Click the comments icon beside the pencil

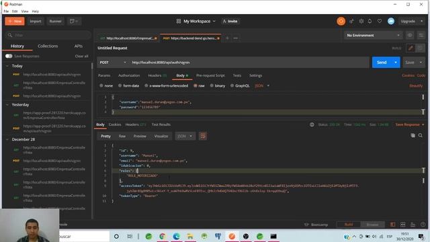(x=420, y=48)
